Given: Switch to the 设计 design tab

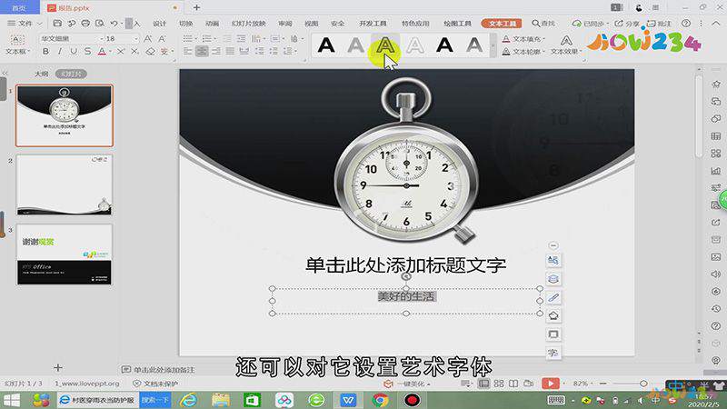Looking at the screenshot, I should [160, 24].
